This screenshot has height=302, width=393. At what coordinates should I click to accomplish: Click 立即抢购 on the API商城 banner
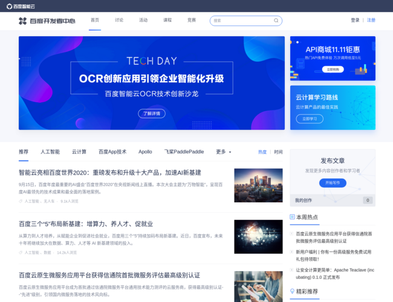[x=333, y=69]
